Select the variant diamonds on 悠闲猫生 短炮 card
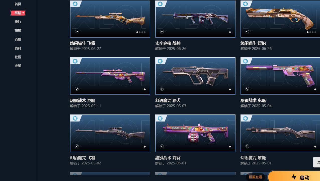 311,32
